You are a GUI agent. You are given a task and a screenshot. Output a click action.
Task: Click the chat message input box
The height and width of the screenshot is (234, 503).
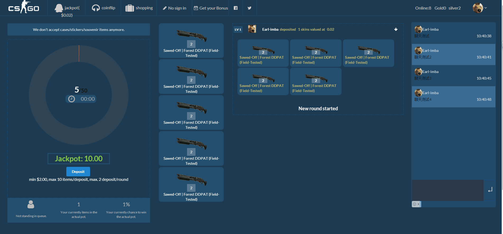coord(448,190)
